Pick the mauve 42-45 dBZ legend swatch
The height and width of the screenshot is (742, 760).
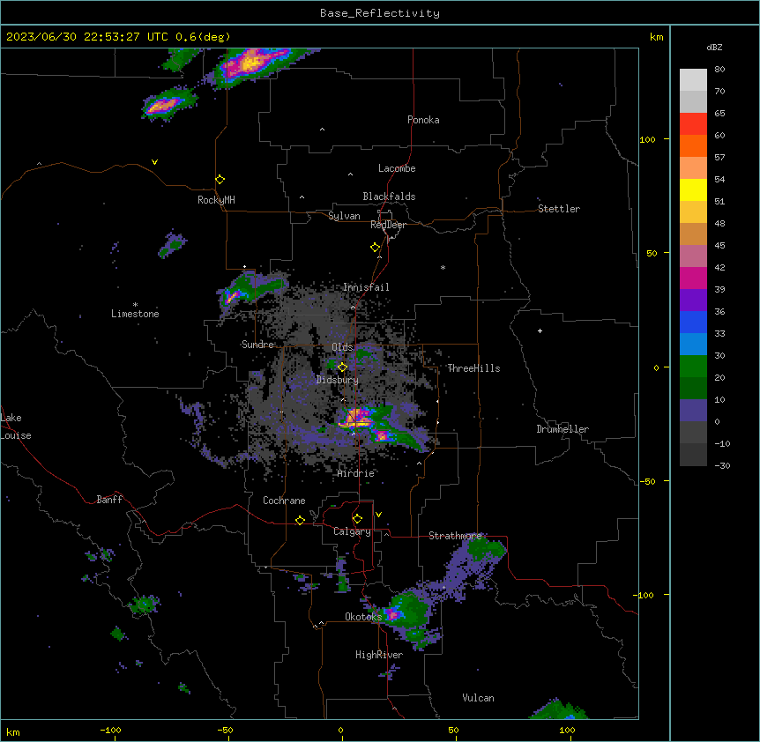click(x=693, y=256)
